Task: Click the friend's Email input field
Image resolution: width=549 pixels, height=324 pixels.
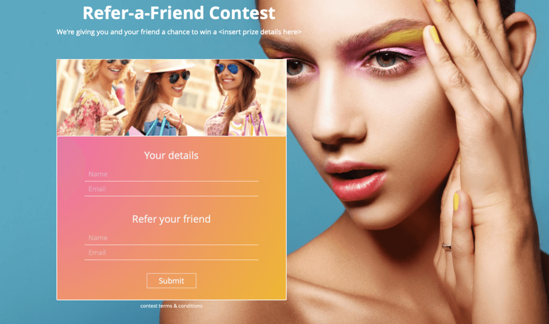Action: [171, 253]
